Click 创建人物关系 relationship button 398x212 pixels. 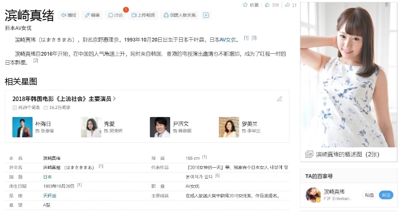pos(179,15)
